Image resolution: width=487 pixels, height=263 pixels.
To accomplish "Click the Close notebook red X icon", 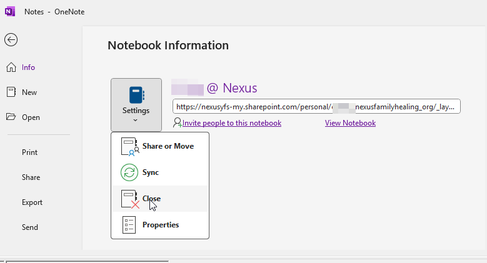I will point(130,199).
